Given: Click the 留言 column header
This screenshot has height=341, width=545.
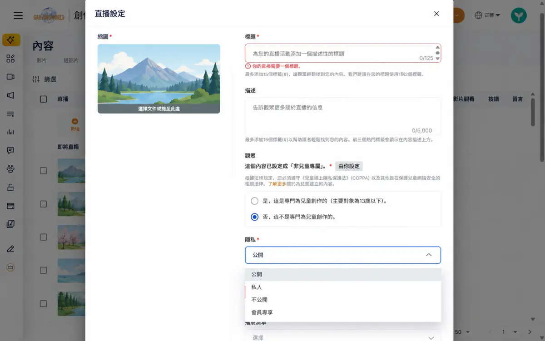Looking at the screenshot, I should 517,99.
